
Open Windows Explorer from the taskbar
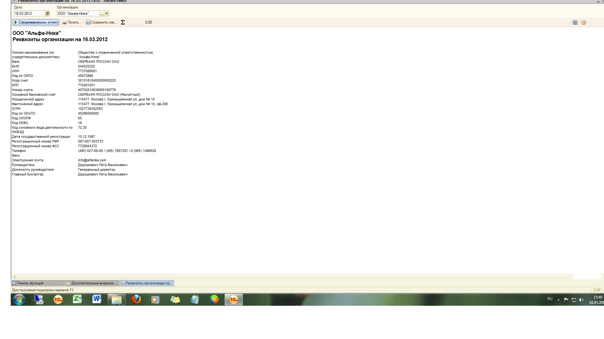116,300
